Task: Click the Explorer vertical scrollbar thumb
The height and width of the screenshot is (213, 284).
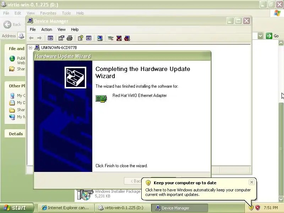Action: (281, 149)
